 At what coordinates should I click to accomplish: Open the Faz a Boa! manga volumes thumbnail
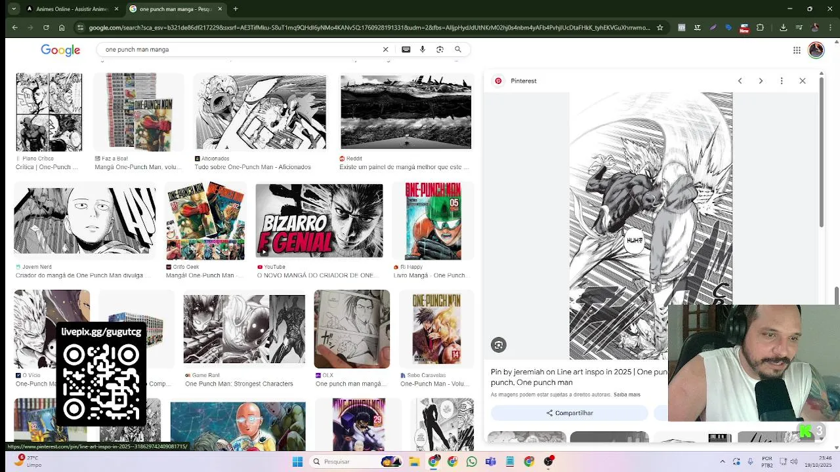(138, 112)
